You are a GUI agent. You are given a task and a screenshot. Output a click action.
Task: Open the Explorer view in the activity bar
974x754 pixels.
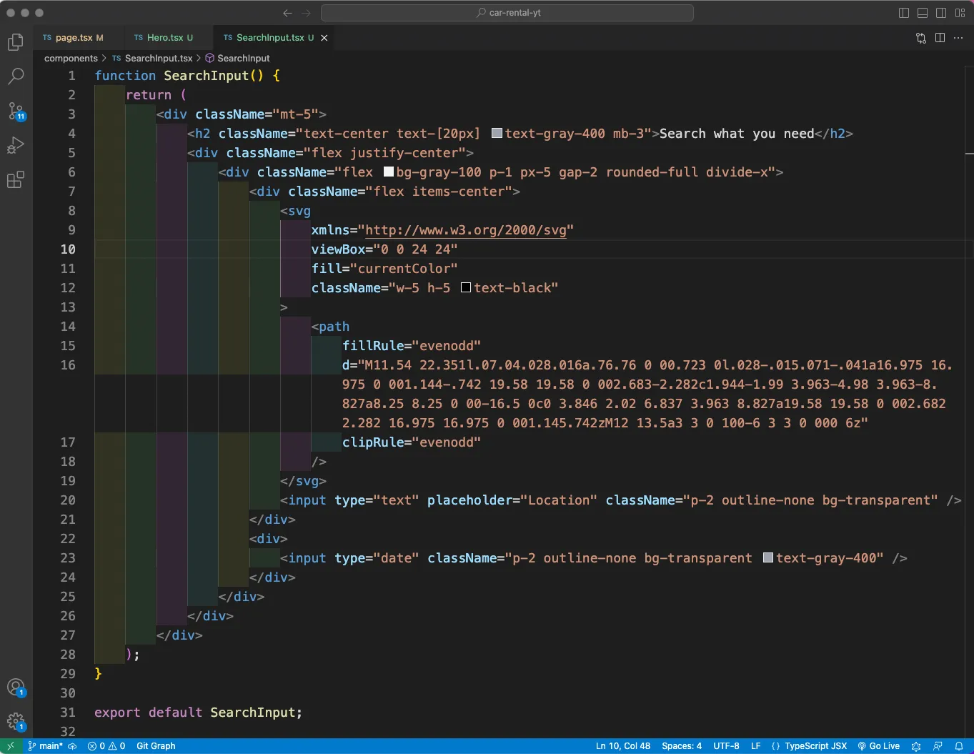16,43
